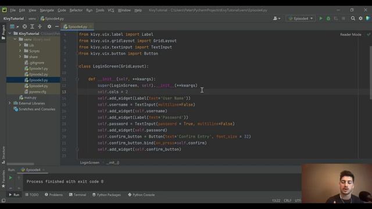The height and width of the screenshot is (209, 372).
Task: Click 13:22 caret position in status bar
Action: pyautogui.click(x=276, y=200)
